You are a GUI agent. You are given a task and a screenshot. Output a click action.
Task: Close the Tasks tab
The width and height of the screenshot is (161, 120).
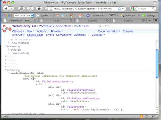(x=71, y=21)
